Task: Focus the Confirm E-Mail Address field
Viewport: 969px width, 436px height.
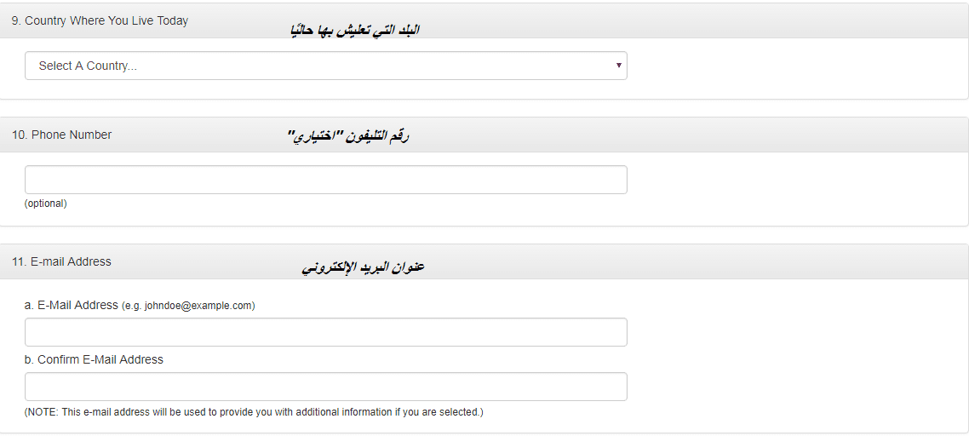Action: point(325,387)
